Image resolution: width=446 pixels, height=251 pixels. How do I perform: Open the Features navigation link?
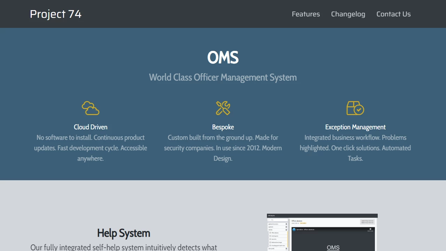point(306,14)
